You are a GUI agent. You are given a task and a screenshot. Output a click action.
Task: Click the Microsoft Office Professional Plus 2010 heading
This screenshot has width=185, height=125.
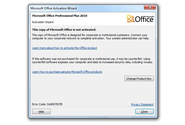tap(60, 16)
